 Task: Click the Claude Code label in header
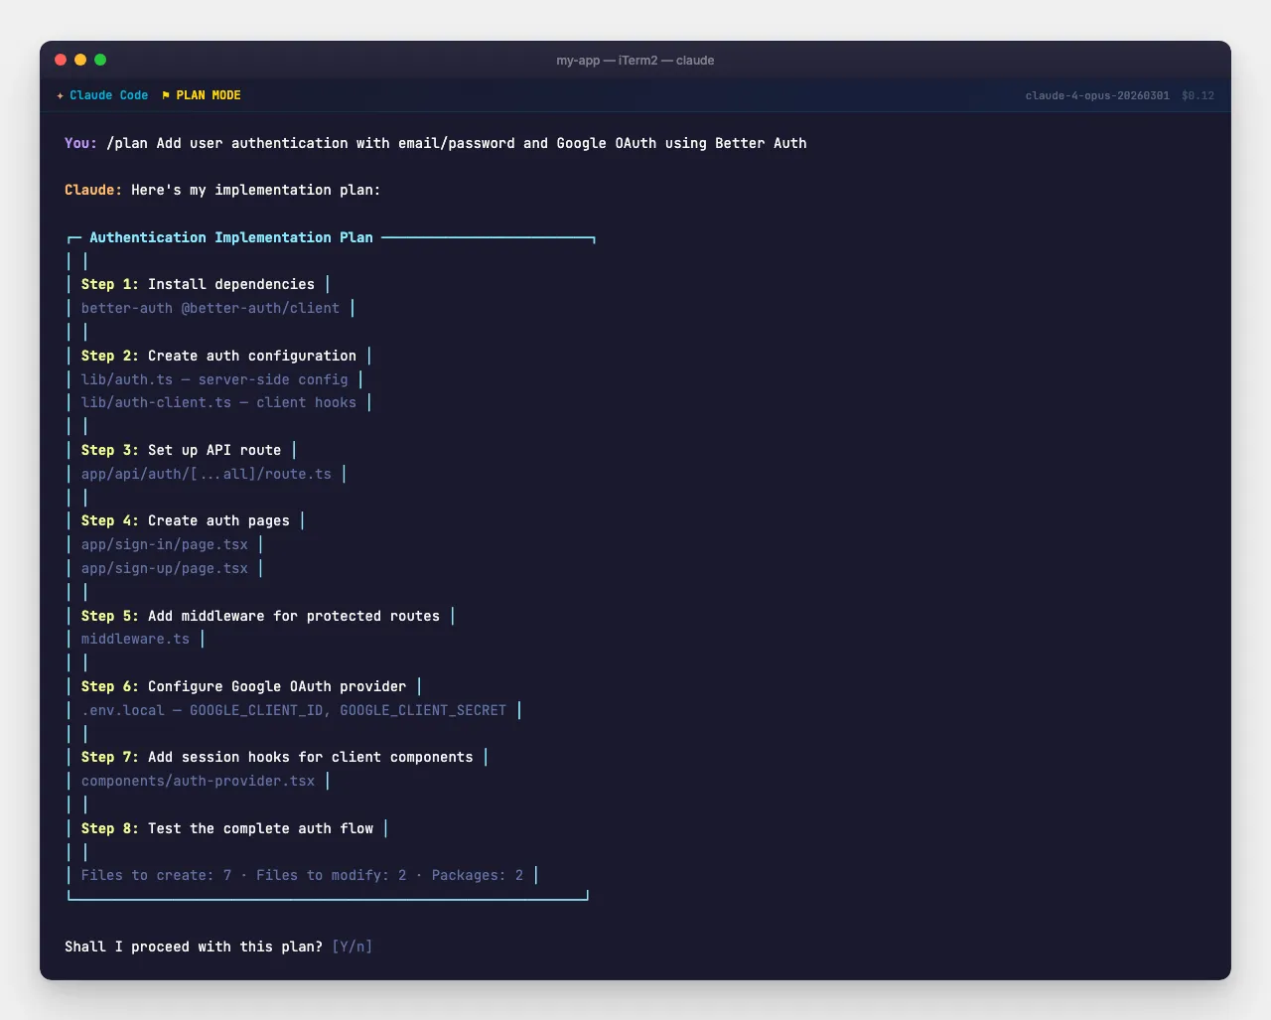click(109, 95)
